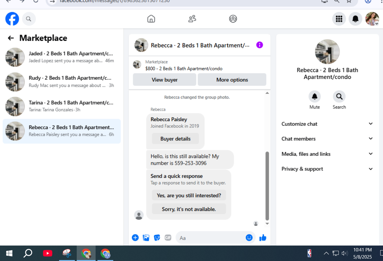
Task: Expand Customize chat section
Action: pyautogui.click(x=327, y=124)
